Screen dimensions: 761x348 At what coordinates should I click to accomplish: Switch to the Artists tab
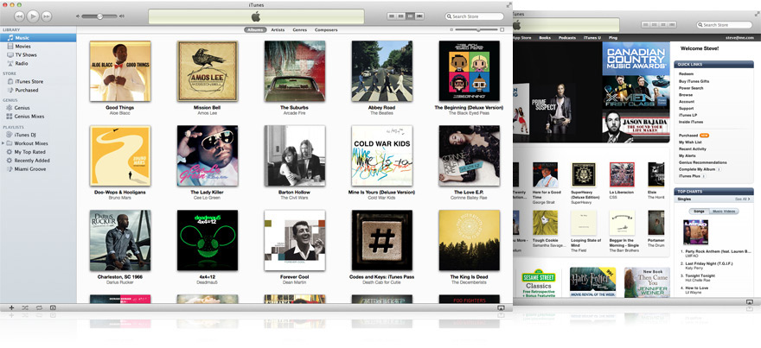pos(278,30)
